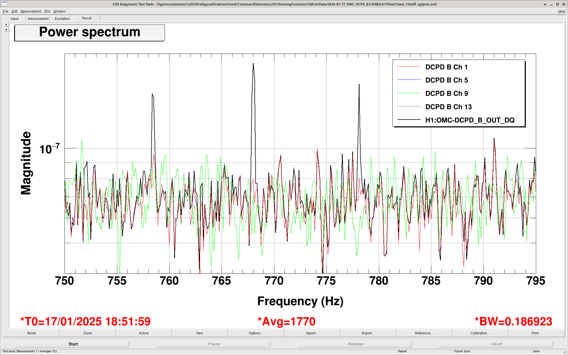Click the Reset button
The width and height of the screenshot is (568, 355).
(31, 333)
